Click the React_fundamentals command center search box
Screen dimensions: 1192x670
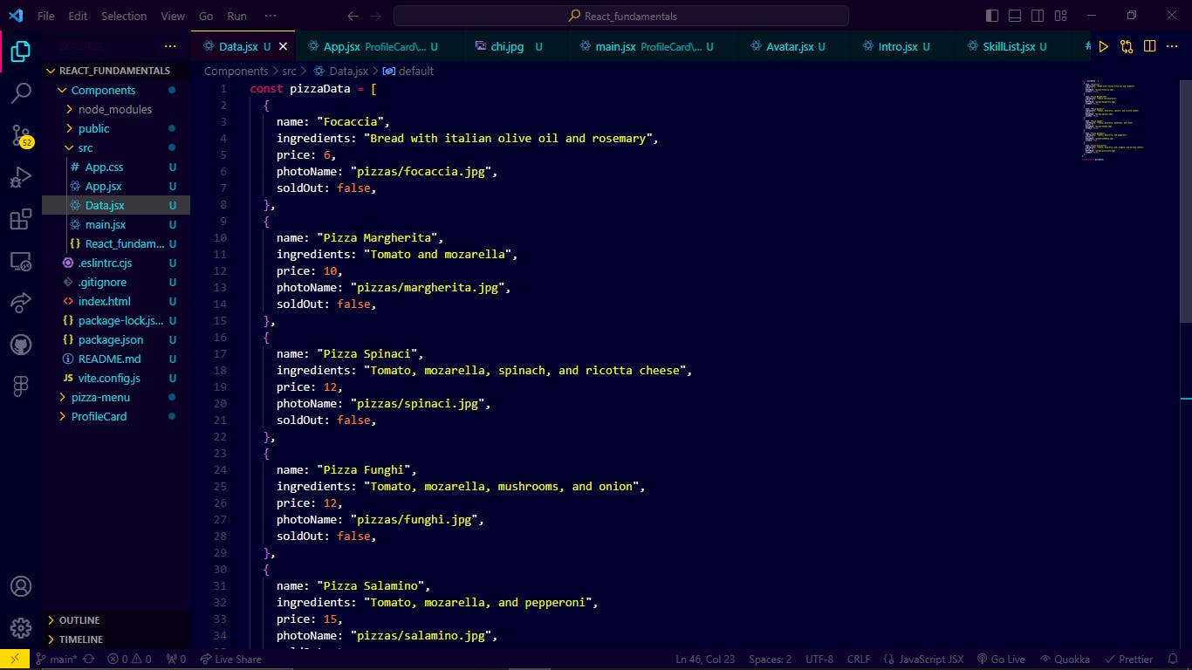click(x=620, y=16)
